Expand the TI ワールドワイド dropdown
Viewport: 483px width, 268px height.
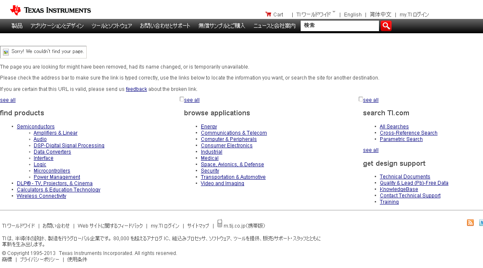point(315,14)
